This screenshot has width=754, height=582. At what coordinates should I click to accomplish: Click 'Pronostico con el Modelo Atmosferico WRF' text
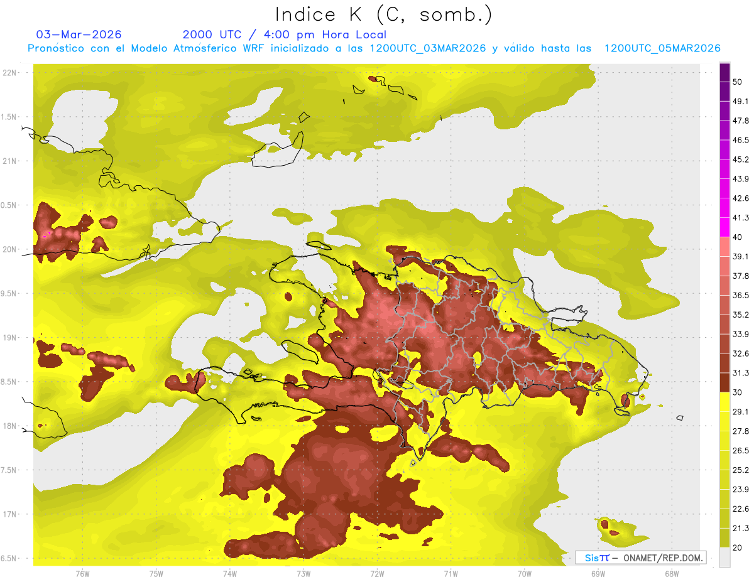coord(147,48)
